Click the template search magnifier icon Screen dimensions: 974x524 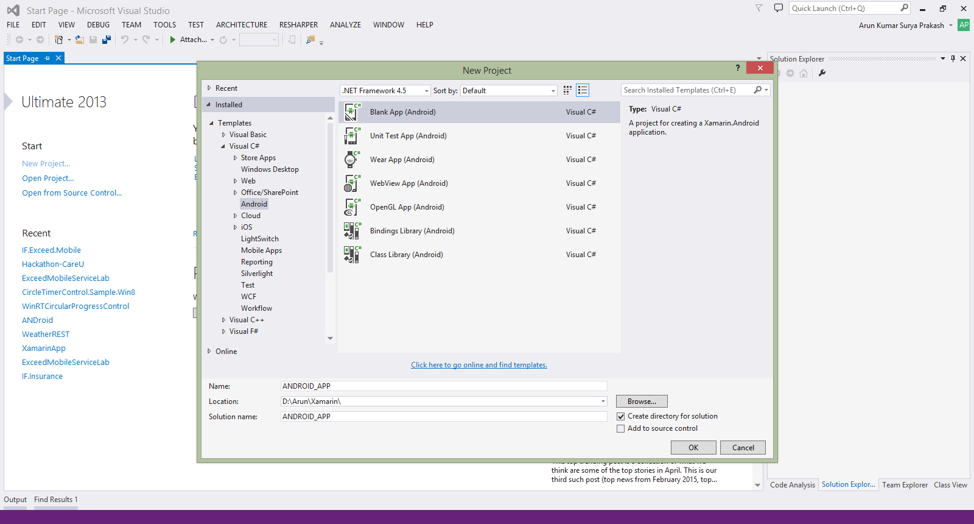tap(758, 90)
